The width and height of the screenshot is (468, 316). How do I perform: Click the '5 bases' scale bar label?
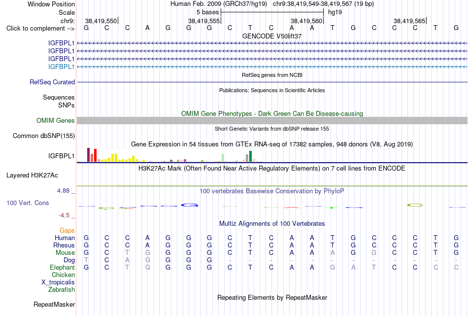[207, 12]
